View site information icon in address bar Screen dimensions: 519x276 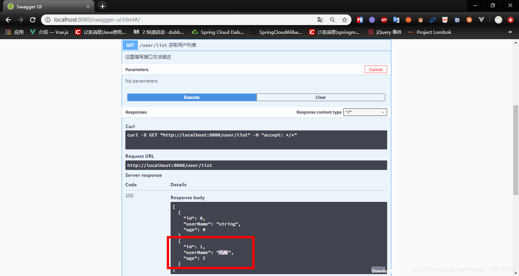48,20
